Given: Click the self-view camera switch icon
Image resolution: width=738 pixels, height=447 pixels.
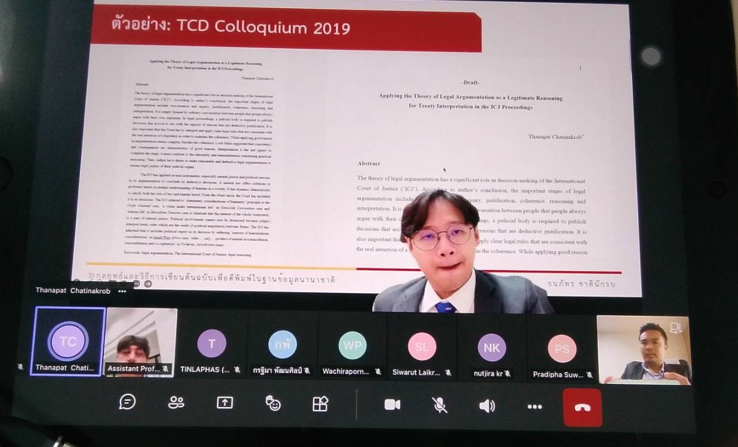Looking at the screenshot, I should [675, 327].
